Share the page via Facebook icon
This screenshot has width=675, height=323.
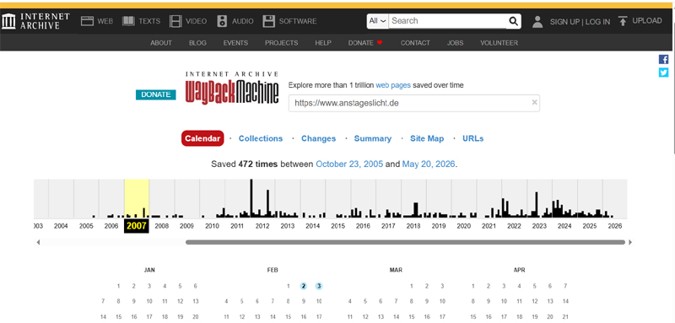point(663,59)
